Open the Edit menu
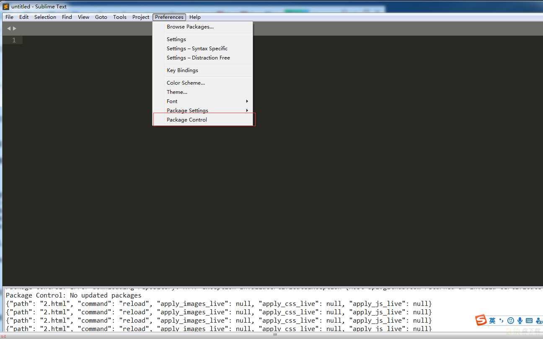 click(24, 17)
